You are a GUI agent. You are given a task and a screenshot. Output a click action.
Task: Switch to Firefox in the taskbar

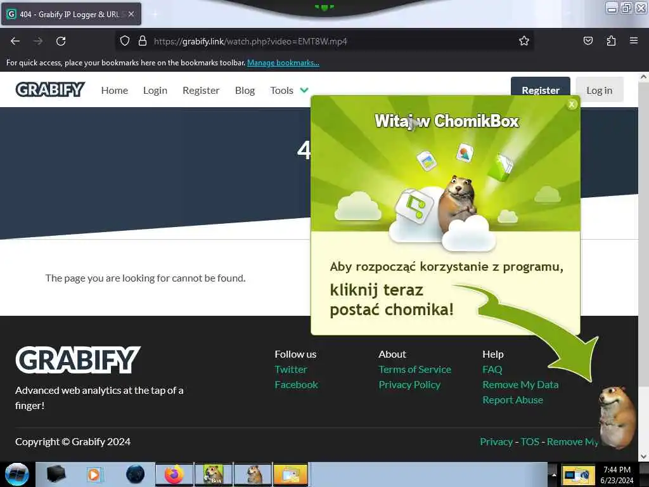pyautogui.click(x=174, y=474)
